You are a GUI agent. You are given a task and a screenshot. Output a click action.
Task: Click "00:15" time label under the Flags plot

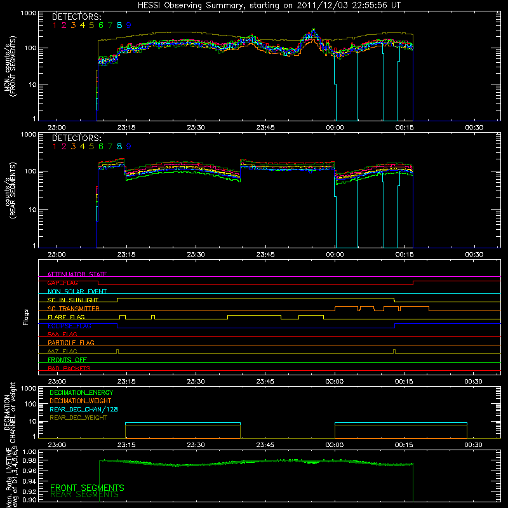[x=404, y=382]
